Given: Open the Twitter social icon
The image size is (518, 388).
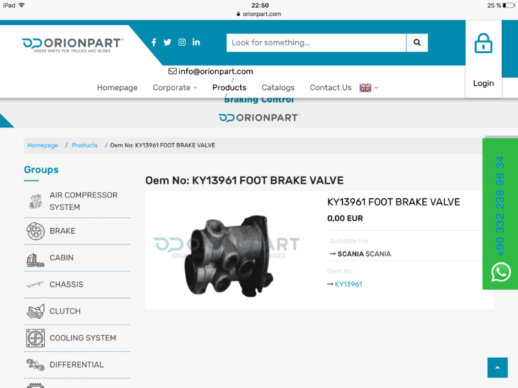Looking at the screenshot, I should (x=168, y=43).
